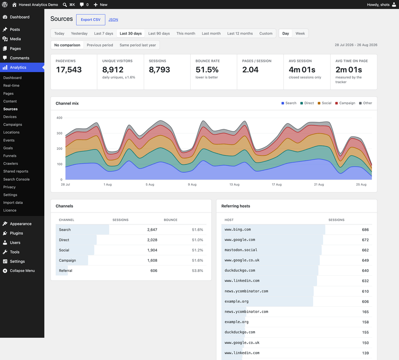Click the Pages icon in sidebar
This screenshot has width=399, height=360.
tap(5, 49)
